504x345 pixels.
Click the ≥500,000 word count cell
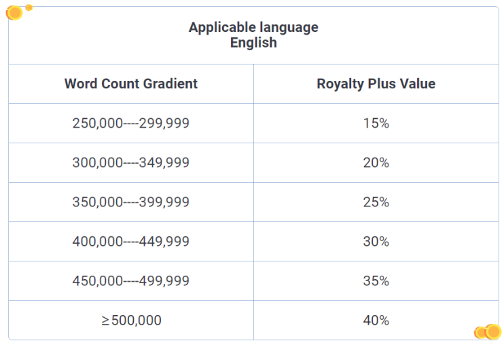pyautogui.click(x=131, y=321)
